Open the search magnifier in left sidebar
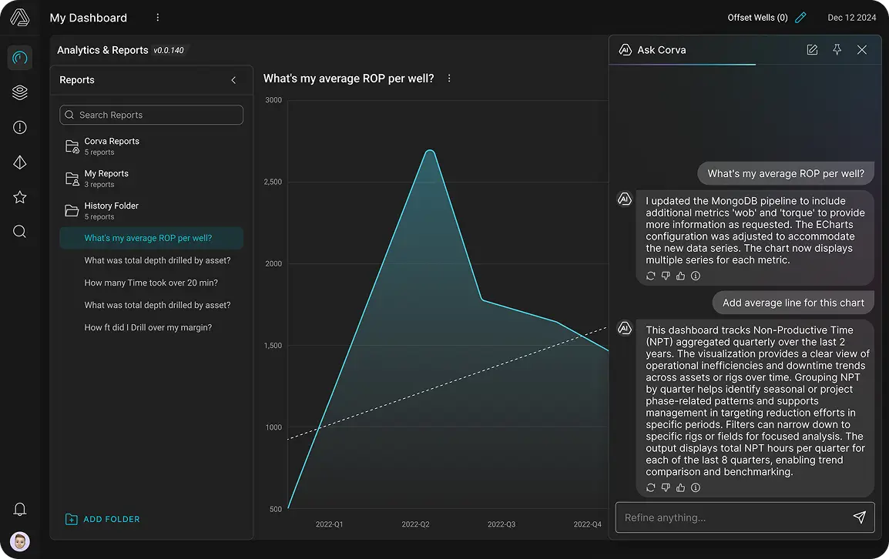The width and height of the screenshot is (889, 559). click(x=20, y=232)
